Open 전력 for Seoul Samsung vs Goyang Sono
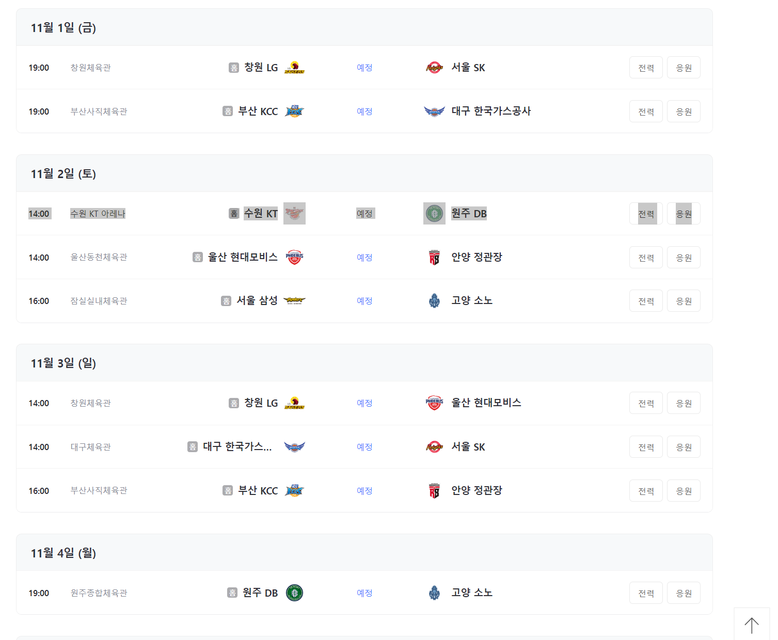The image size is (778, 640). click(646, 301)
